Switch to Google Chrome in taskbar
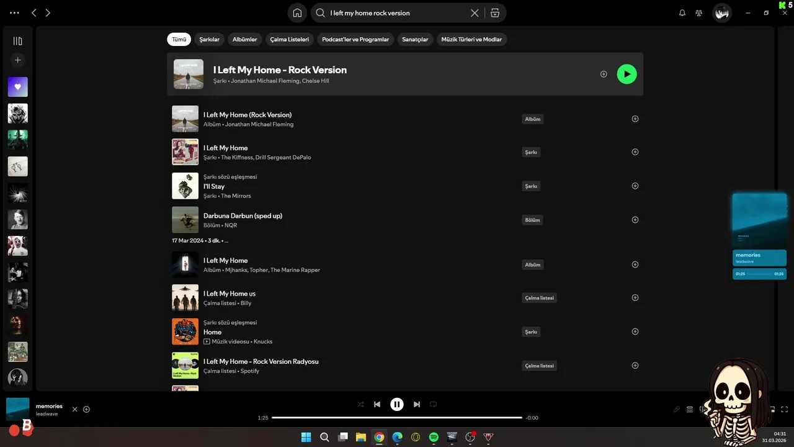794x447 pixels. tap(379, 437)
